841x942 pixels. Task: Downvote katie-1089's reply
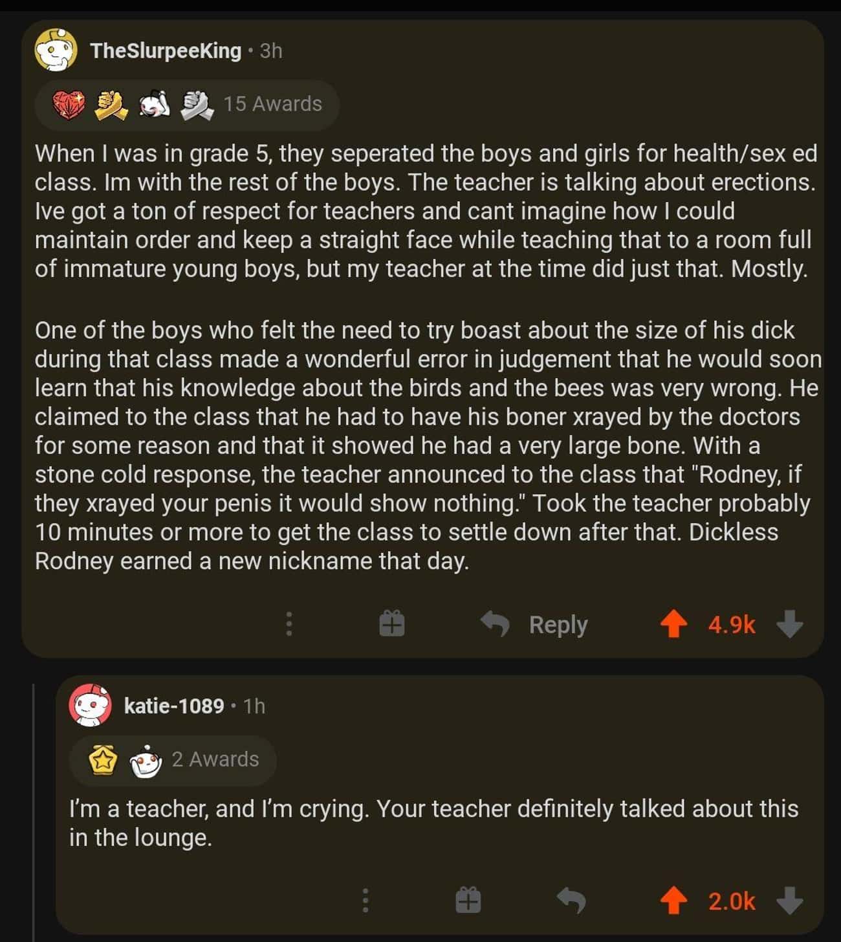tap(789, 901)
